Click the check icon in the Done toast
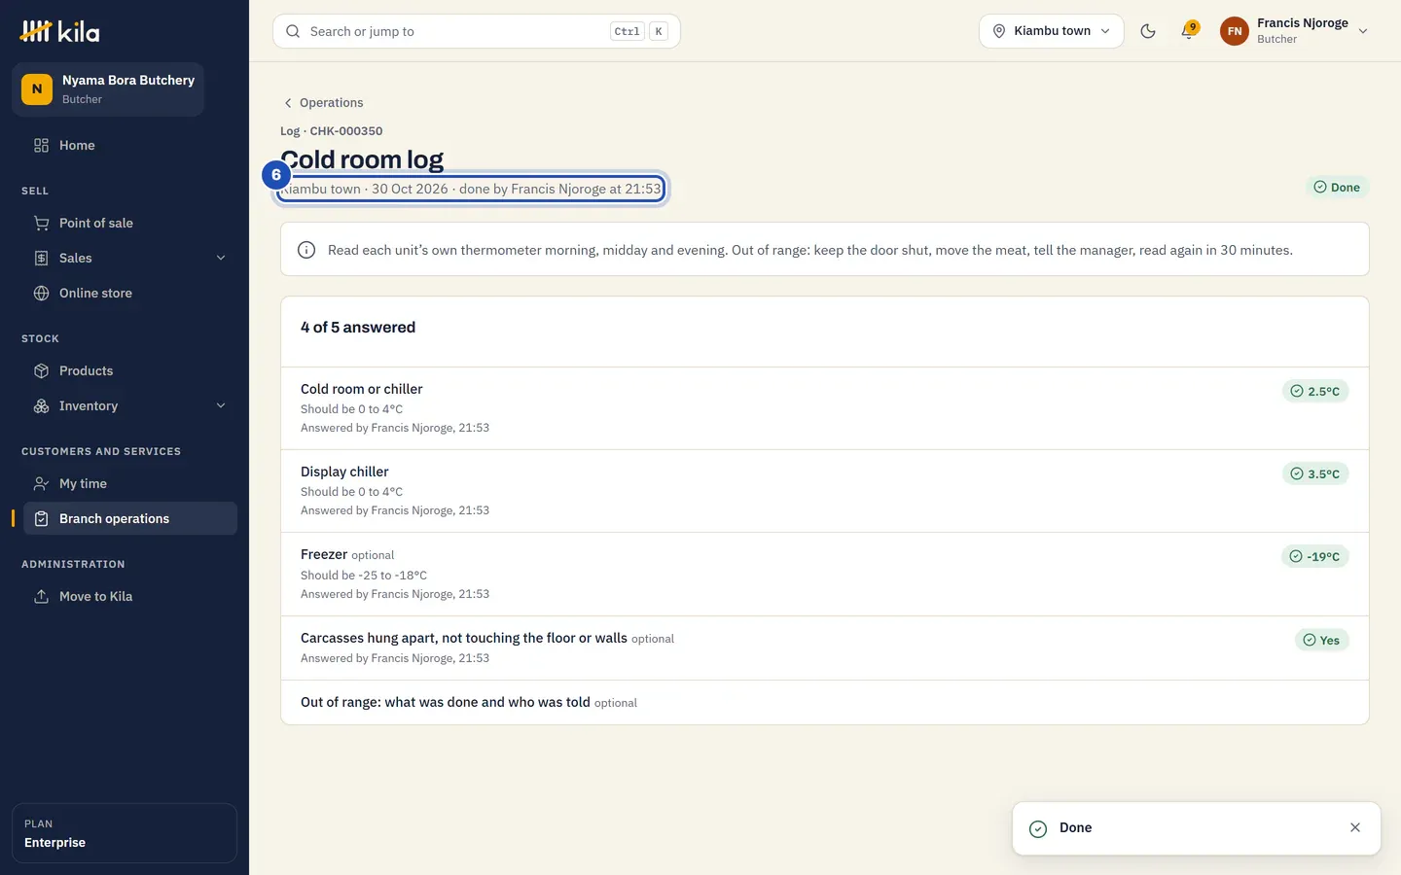Viewport: 1401px width, 875px height. click(1038, 828)
